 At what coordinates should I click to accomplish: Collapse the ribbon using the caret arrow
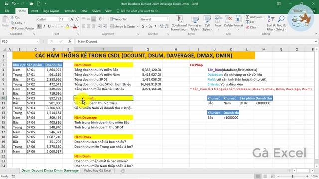click(x=316, y=34)
